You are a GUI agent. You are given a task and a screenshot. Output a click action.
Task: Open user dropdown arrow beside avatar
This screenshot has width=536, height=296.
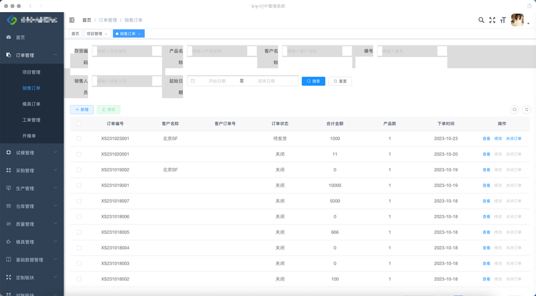click(529, 23)
